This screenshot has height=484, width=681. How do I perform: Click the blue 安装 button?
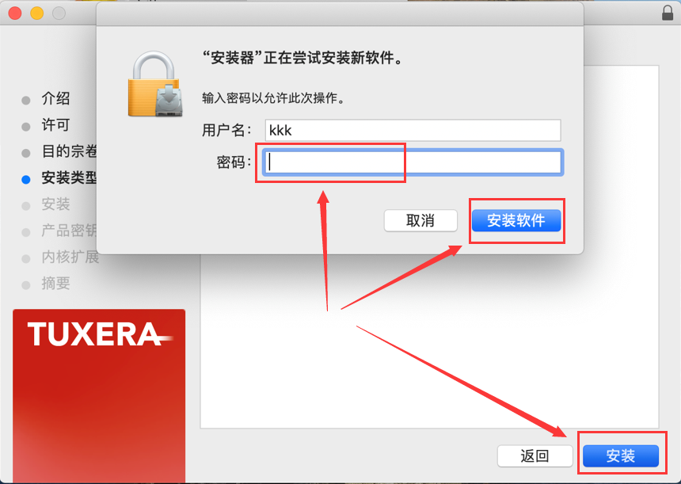click(621, 455)
